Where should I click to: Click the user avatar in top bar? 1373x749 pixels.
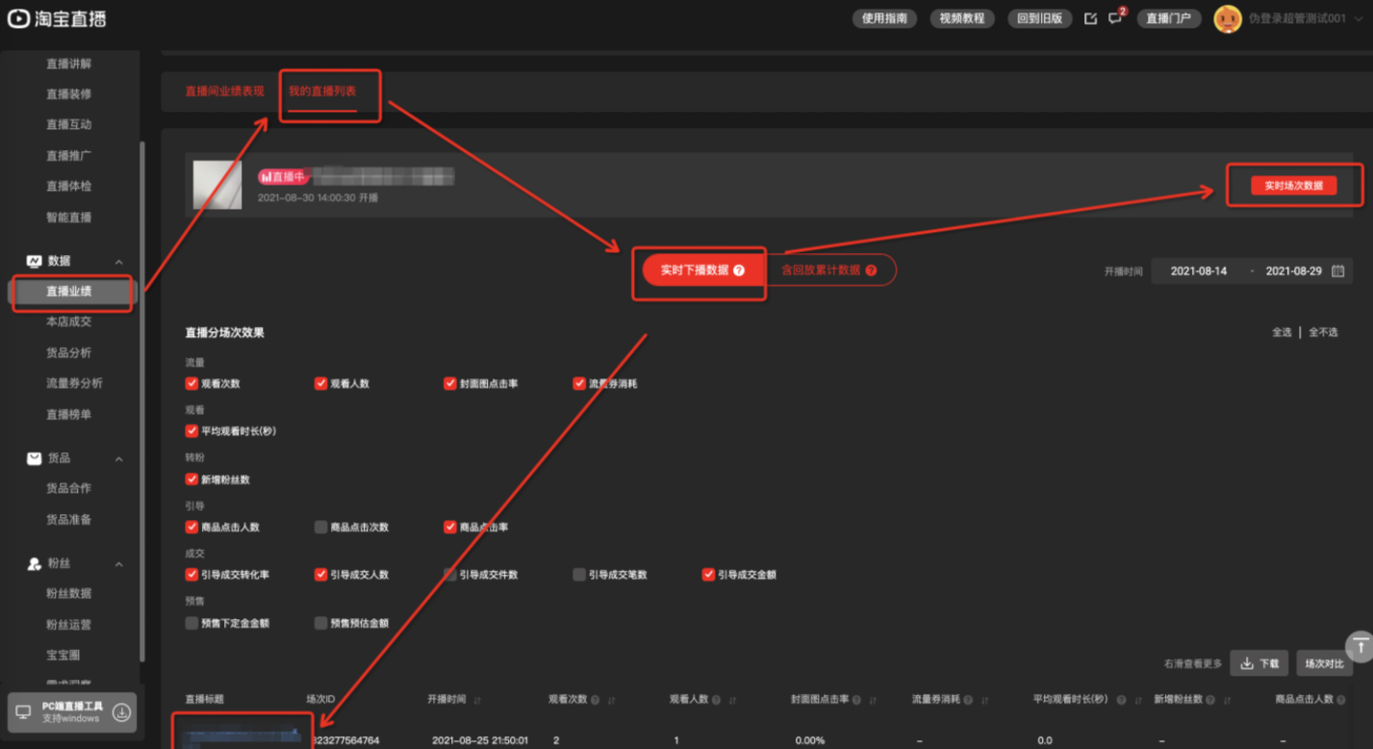(x=1227, y=18)
